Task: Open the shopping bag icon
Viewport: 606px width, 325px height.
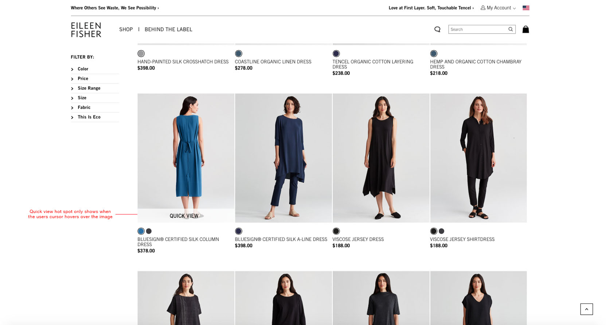Action: 525,30
